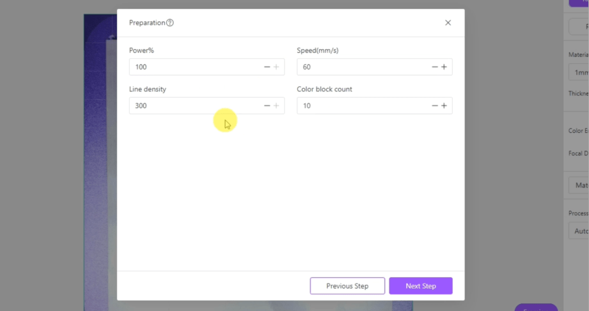The width and height of the screenshot is (589, 311).
Task: Decrease Power% with the minus icon
Action: 267,67
